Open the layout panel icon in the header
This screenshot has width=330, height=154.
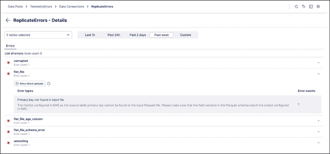311,7
